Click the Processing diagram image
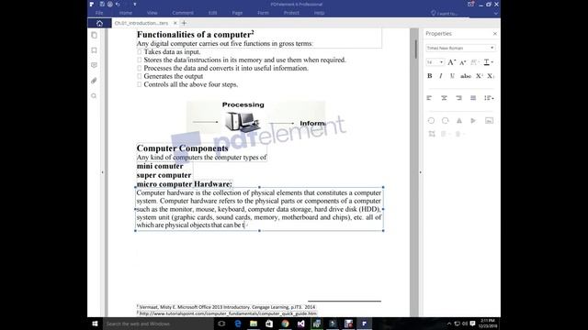Image resolution: width=588 pixels, height=330 pixels. pos(256,117)
